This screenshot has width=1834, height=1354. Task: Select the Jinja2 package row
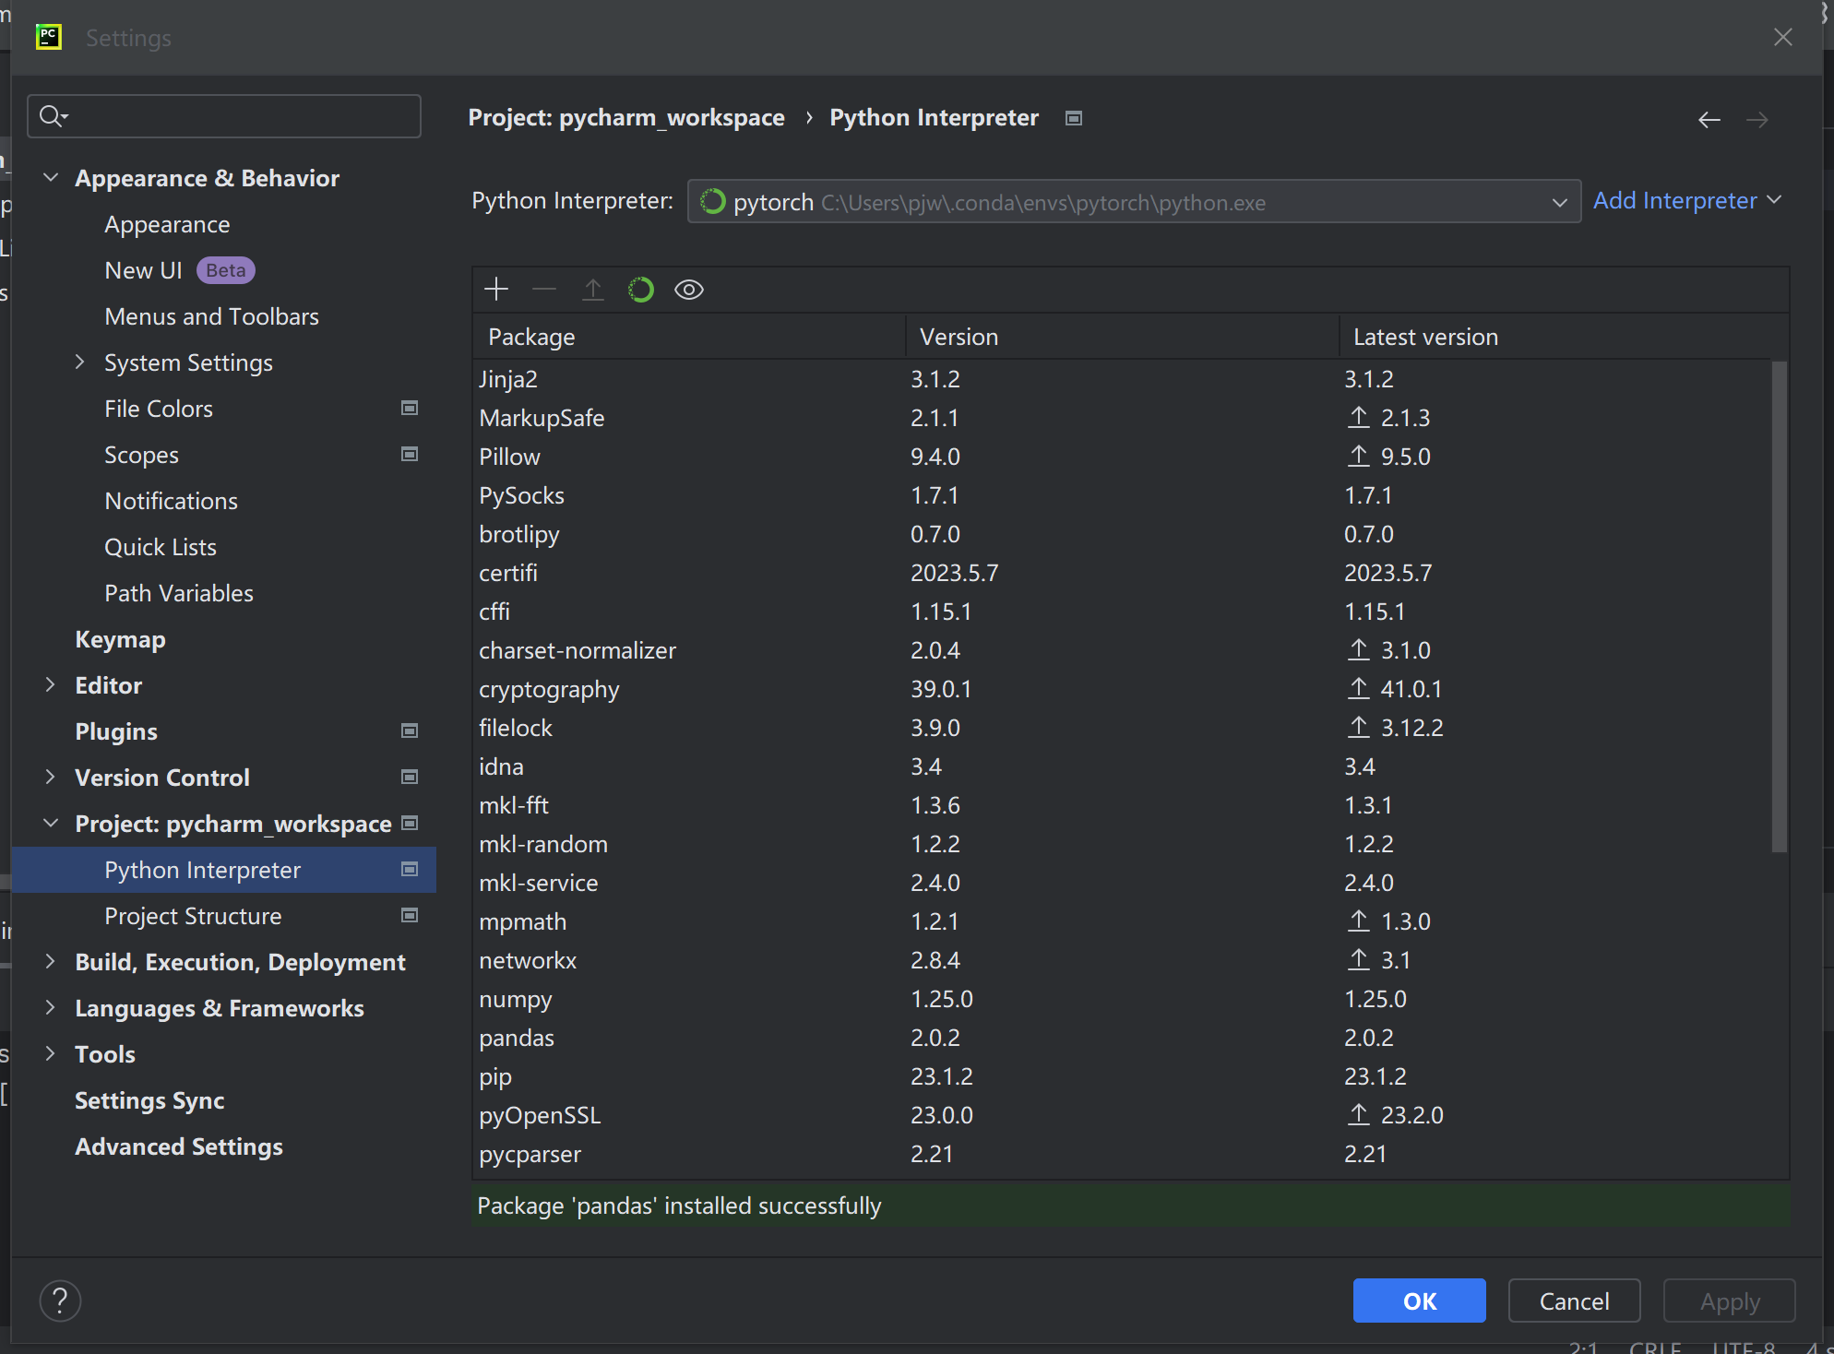click(1122, 379)
